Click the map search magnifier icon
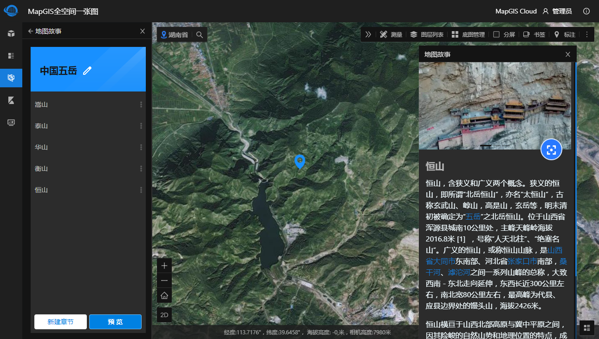Screen dimensions: 599x339 200,34
